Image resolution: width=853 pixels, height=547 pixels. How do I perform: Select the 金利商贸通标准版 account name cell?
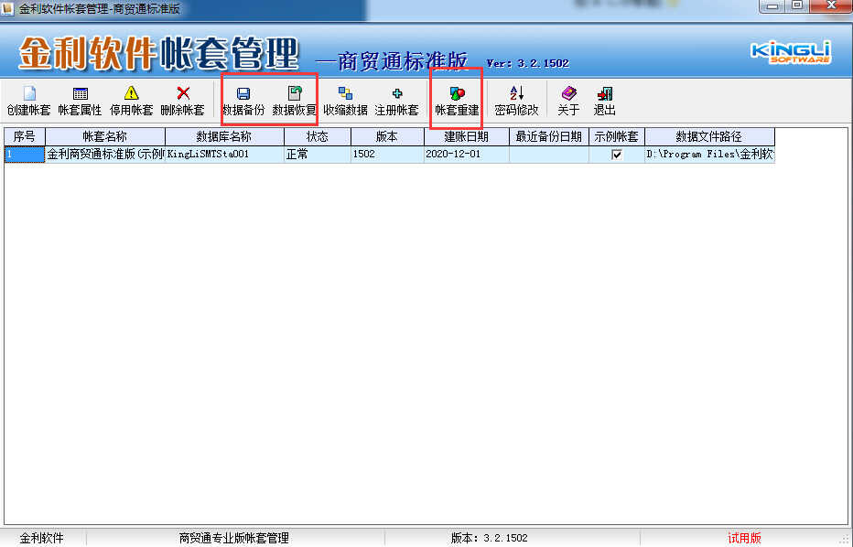coord(105,155)
